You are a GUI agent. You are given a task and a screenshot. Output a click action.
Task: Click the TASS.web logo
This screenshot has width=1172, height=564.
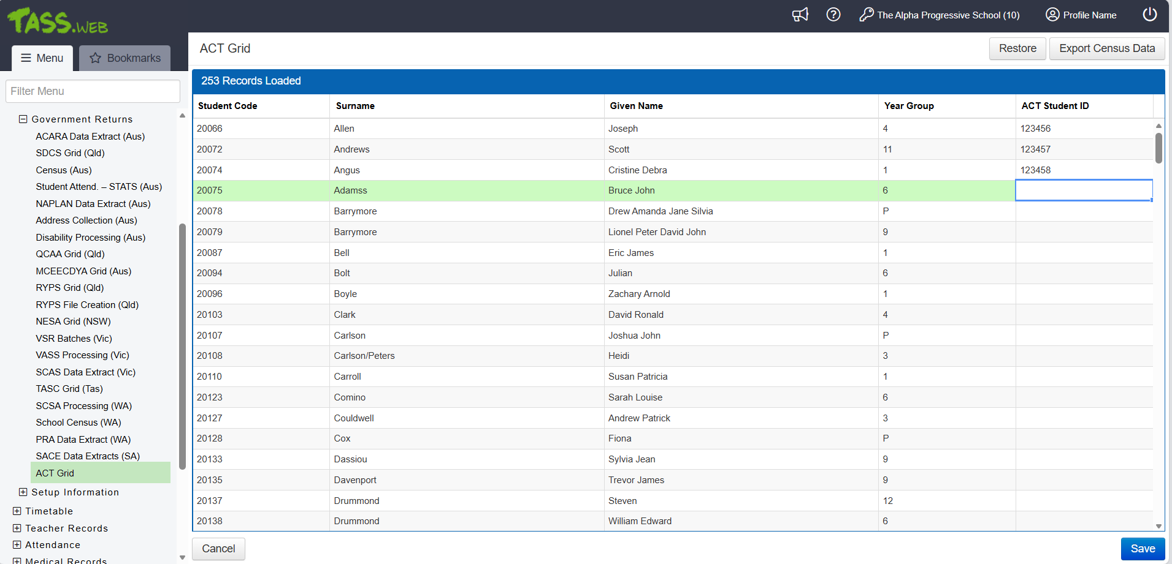click(58, 21)
